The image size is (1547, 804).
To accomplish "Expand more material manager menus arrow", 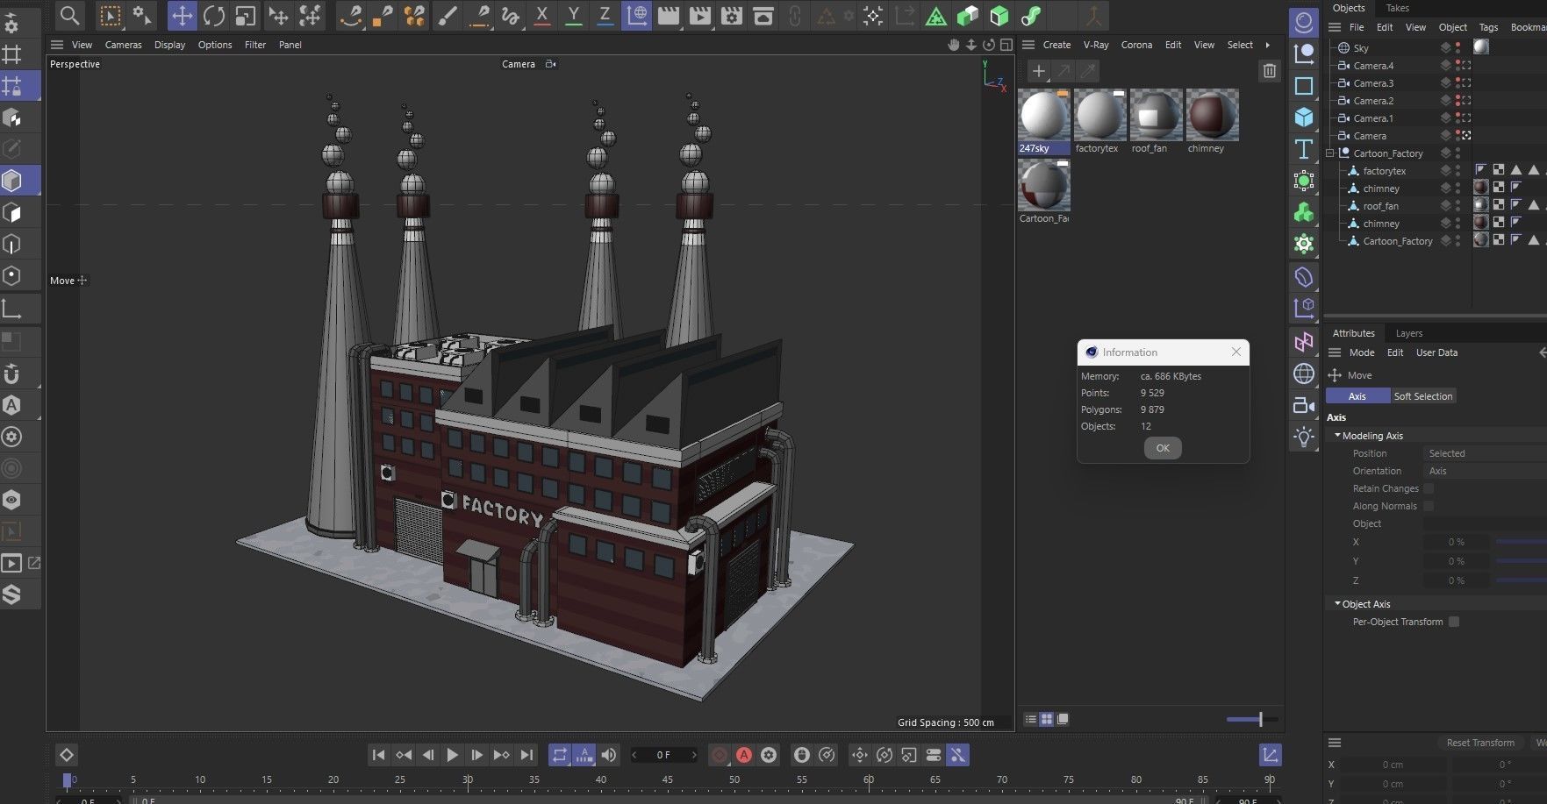I will point(1267,45).
